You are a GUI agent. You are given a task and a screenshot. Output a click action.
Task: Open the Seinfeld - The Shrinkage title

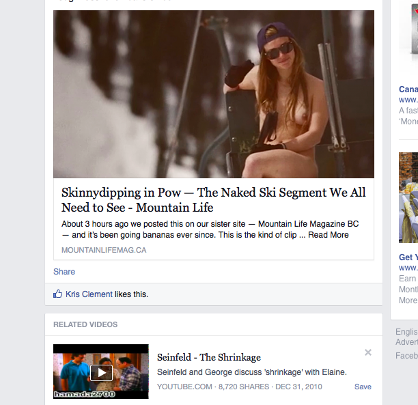(209, 357)
